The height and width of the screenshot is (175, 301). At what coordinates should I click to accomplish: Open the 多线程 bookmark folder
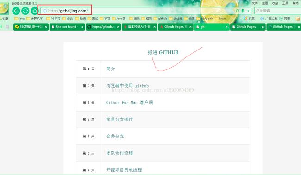click(x=176, y=19)
